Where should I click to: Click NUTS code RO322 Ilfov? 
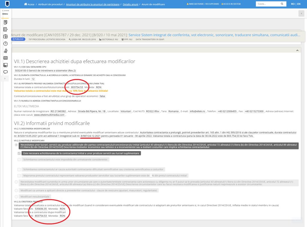pos(153,111)
